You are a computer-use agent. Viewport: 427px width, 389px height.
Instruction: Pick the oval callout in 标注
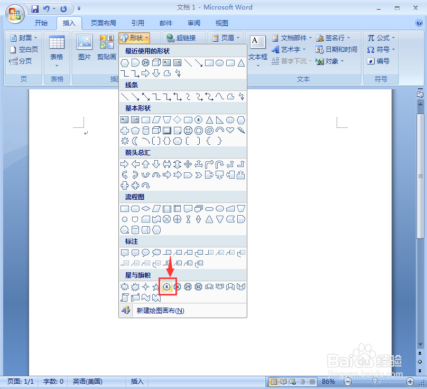click(146, 253)
